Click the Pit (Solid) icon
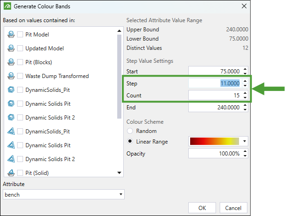The image size is (288, 216). tap(11, 173)
